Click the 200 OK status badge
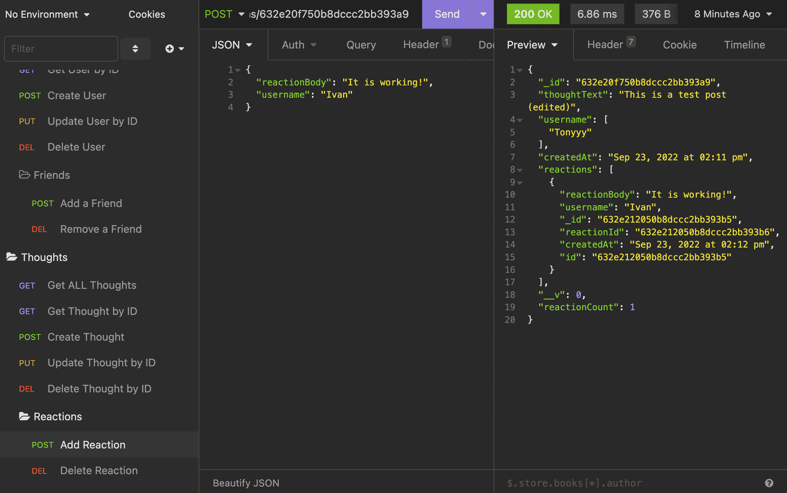Viewport: 787px width, 493px height. tap(533, 14)
